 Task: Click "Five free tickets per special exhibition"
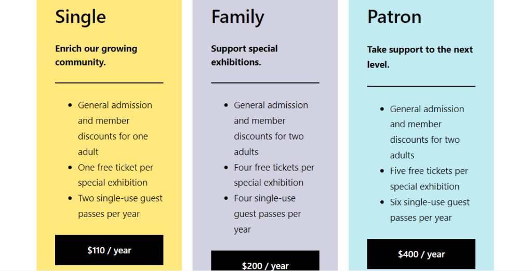pyautogui.click(x=429, y=179)
